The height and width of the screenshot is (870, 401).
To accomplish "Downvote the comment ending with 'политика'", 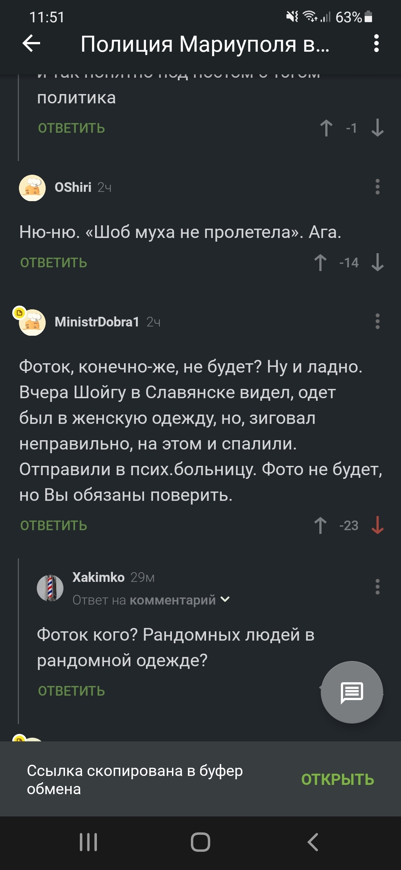I will (377, 128).
